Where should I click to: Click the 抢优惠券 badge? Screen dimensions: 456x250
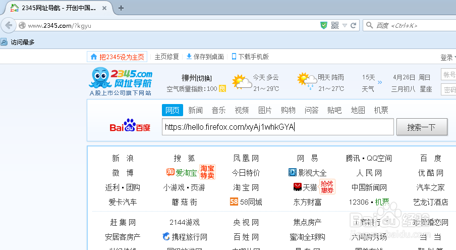pyautogui.click(x=327, y=187)
